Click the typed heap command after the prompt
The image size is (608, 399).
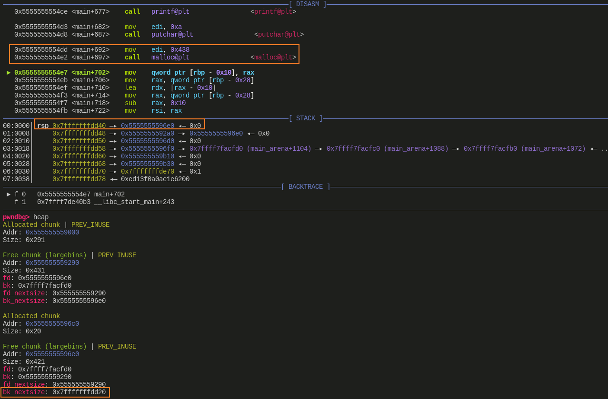click(x=41, y=217)
